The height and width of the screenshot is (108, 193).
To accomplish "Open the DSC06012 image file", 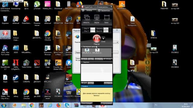I will (175, 49).
